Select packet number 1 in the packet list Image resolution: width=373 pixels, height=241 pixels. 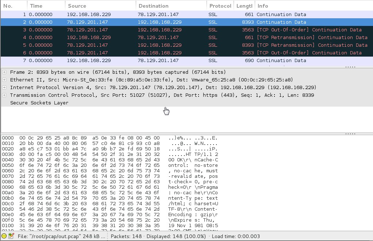(187, 14)
